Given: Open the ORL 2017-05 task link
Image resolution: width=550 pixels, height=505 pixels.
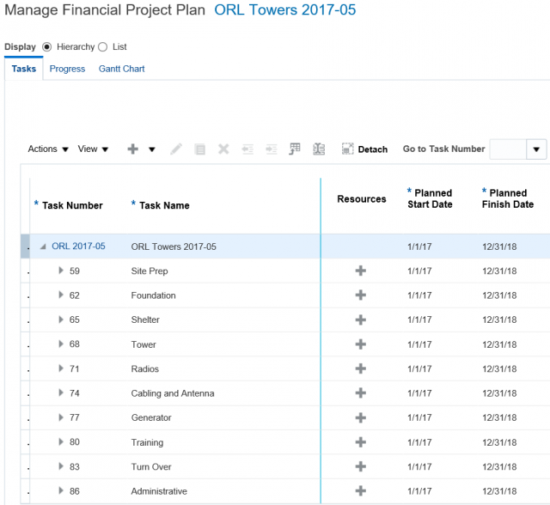Looking at the screenshot, I should (x=78, y=246).
